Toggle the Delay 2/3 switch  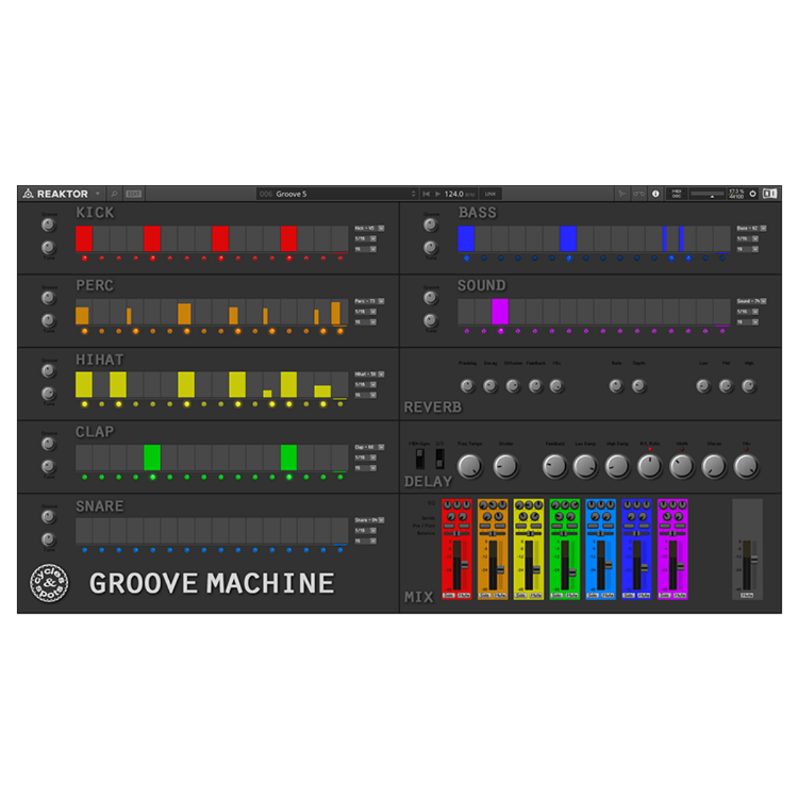[440, 458]
